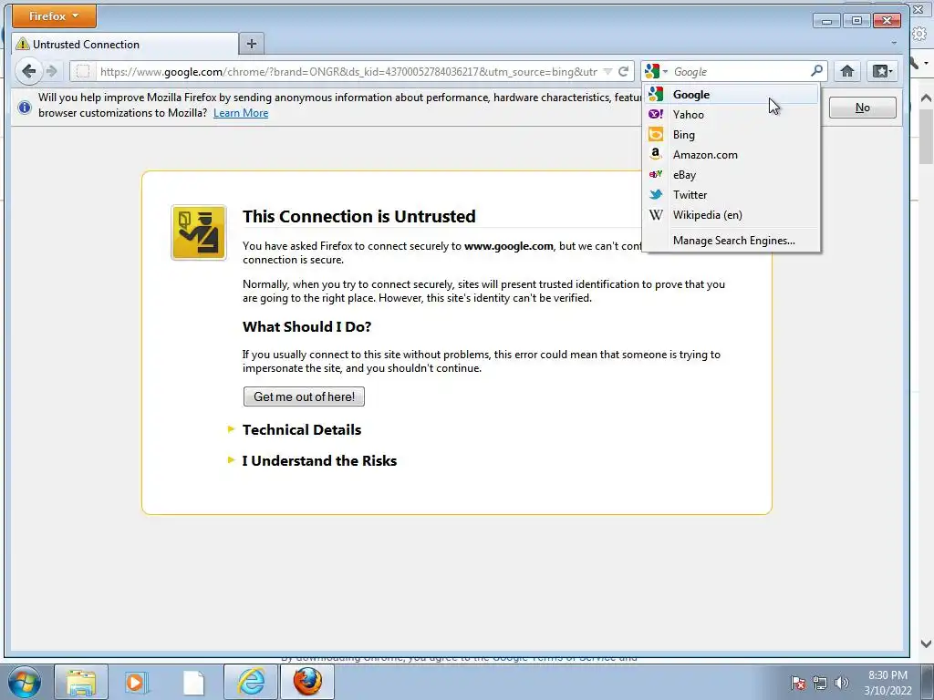The height and width of the screenshot is (700, 934).
Task: Click the Bing icon in the engine list
Action: [x=656, y=135]
